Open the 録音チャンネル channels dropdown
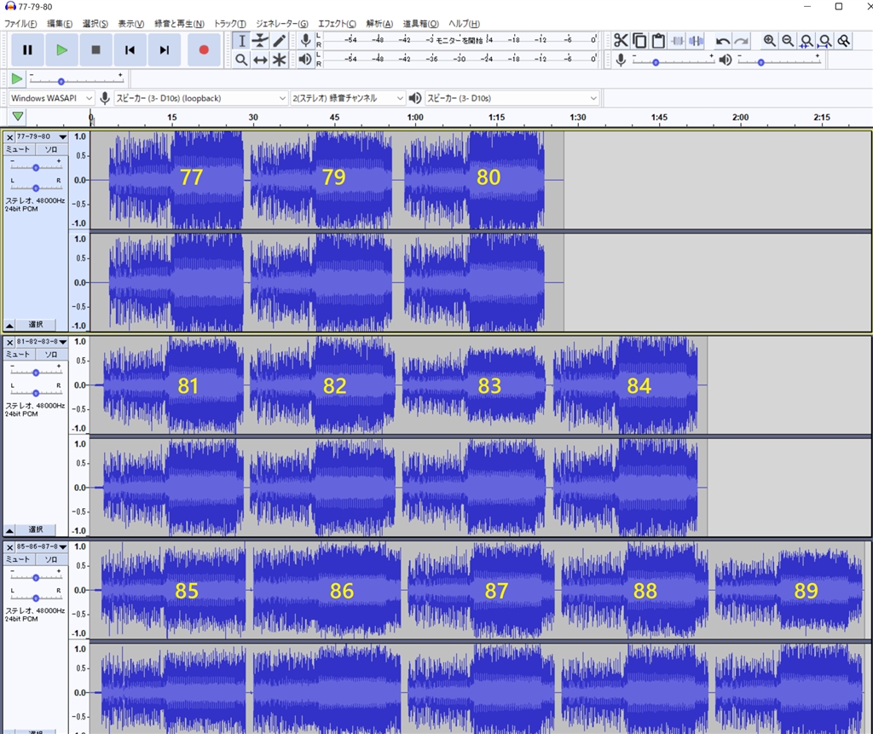The width and height of the screenshot is (873, 734). point(348,98)
